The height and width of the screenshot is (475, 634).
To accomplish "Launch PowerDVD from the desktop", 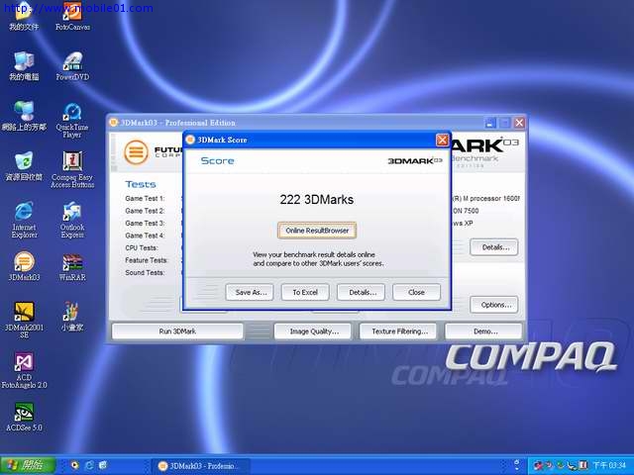I will point(72,66).
